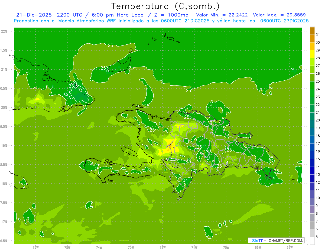Image resolution: width=325 pixels, height=251 pixels.
Task: Click the 'ONAMET/REP.DOM.' credit label
Action: 286,240
